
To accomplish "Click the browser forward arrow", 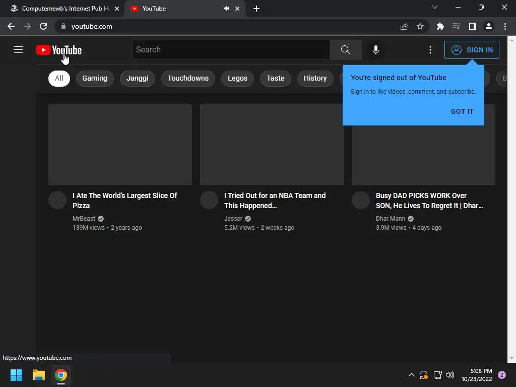I will 27,26.
